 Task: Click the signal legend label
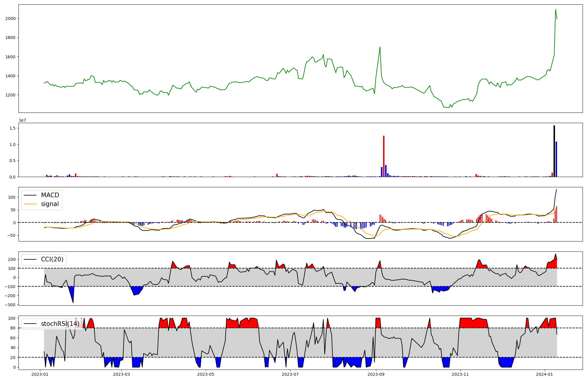point(50,204)
